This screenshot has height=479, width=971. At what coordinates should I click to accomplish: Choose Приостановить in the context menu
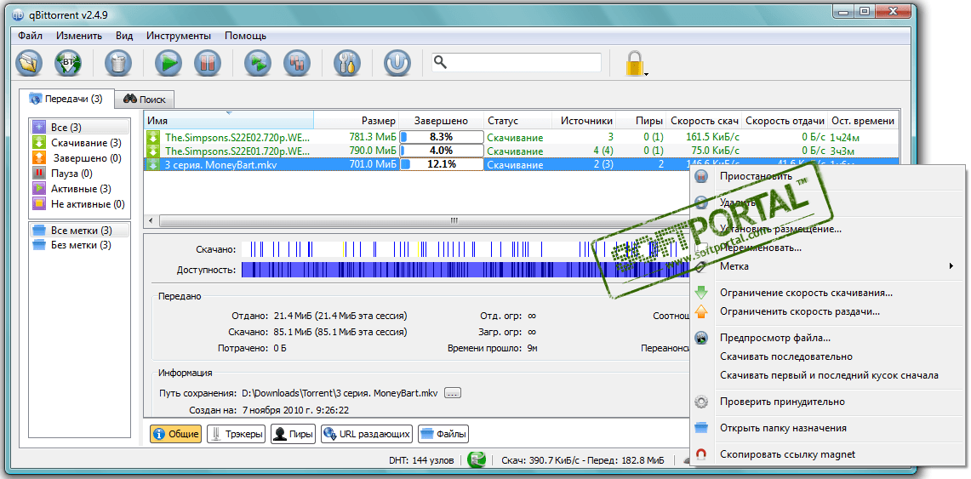coord(827,176)
